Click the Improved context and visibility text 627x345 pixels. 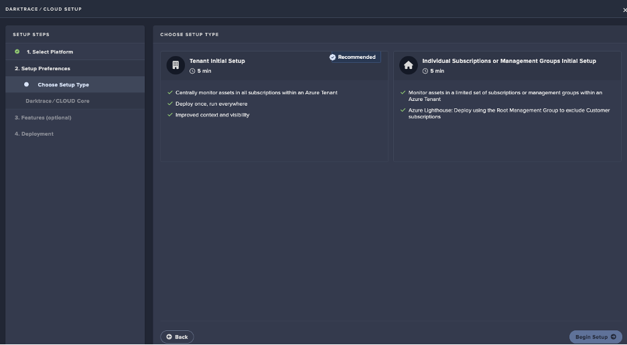[212, 115]
